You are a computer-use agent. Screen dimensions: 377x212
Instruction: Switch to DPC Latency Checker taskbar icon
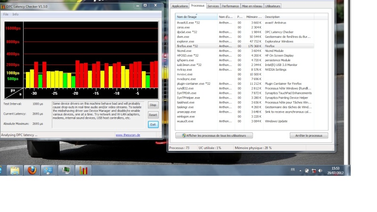click(x=83, y=171)
